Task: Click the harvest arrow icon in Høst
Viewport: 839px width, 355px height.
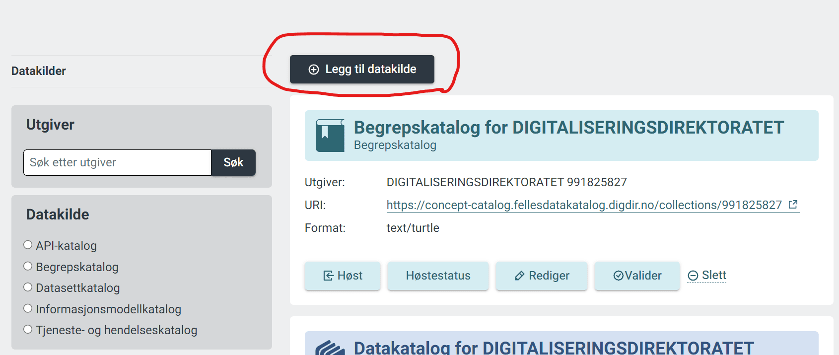Action: tap(328, 276)
